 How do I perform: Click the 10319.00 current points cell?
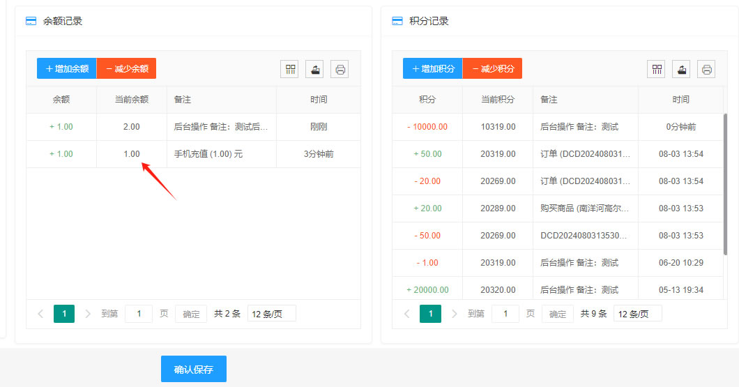[498, 127]
